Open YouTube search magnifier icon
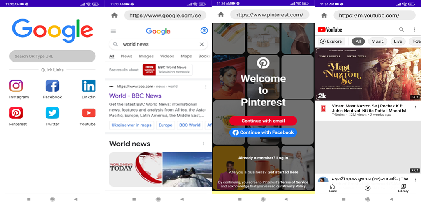 401,30
